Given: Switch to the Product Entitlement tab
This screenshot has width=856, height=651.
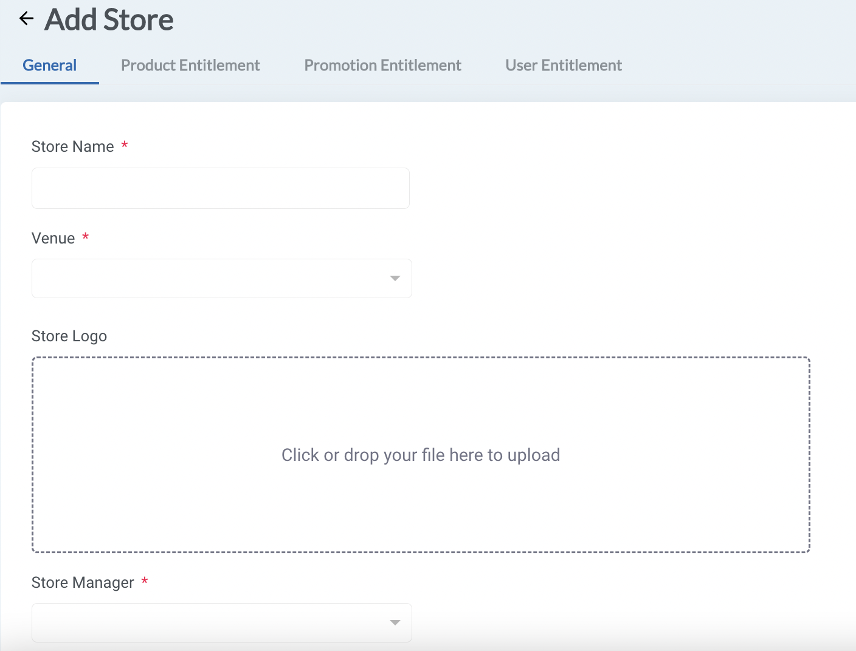Looking at the screenshot, I should point(190,65).
